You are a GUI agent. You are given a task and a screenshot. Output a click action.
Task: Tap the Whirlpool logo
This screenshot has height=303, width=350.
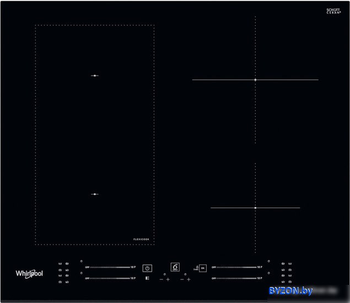pos(29,274)
